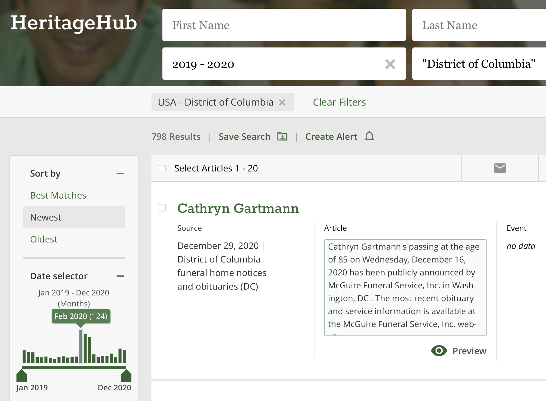This screenshot has height=401, width=546.
Task: Sort results by Oldest
Action: click(x=44, y=239)
